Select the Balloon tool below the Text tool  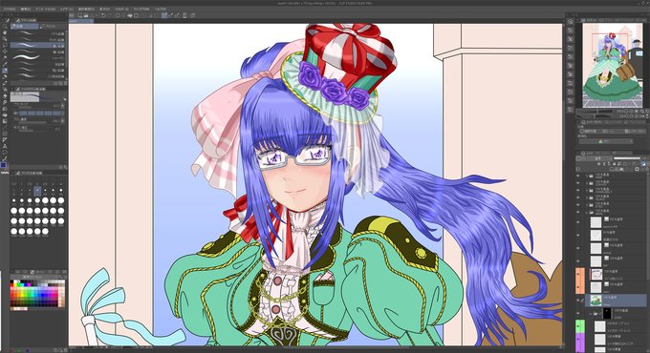[x=5, y=153]
